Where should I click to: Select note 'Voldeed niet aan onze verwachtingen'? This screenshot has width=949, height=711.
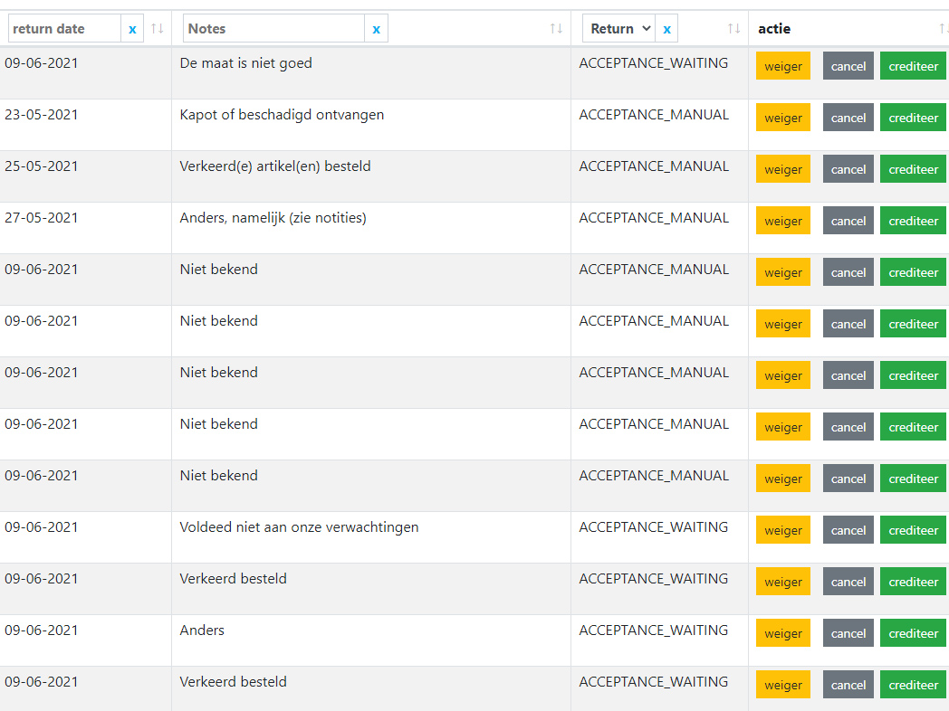pos(299,527)
